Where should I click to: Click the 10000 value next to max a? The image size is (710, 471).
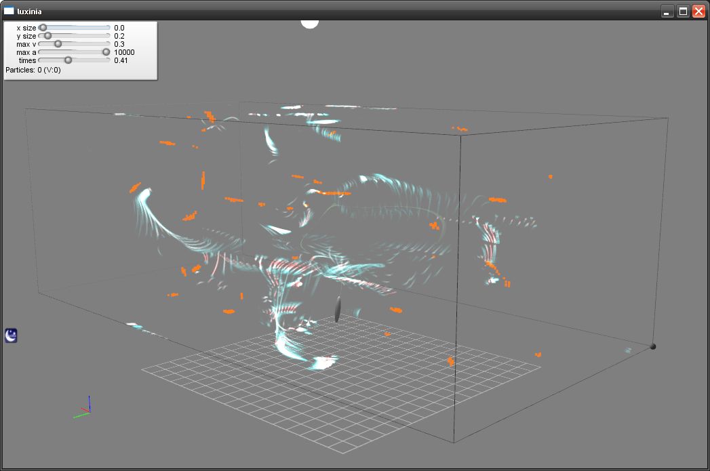point(124,52)
